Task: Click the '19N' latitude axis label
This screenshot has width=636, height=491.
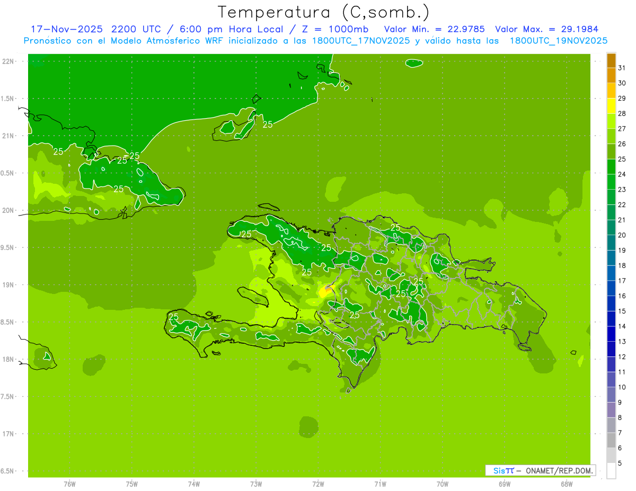Action: tap(9, 285)
